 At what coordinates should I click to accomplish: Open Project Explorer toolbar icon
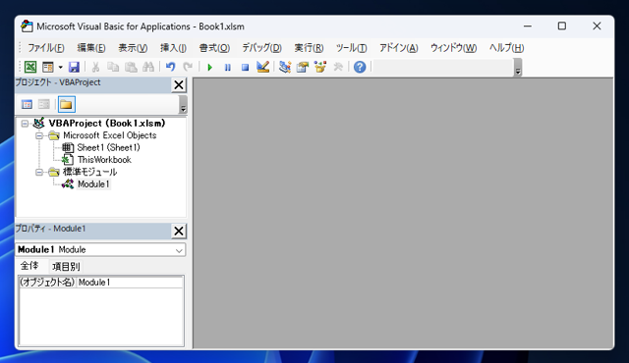click(x=285, y=67)
